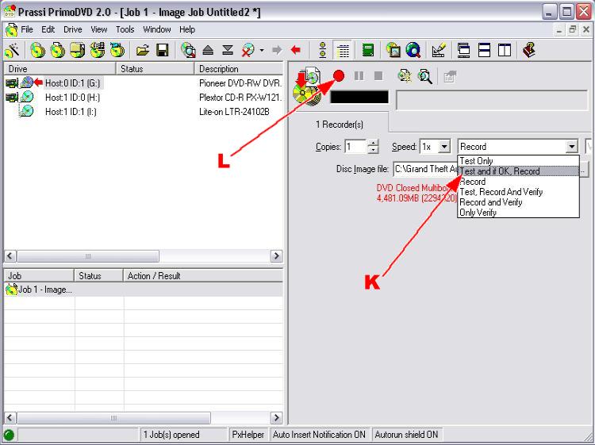Open the View menu
The height and width of the screenshot is (445, 595).
pos(98,29)
